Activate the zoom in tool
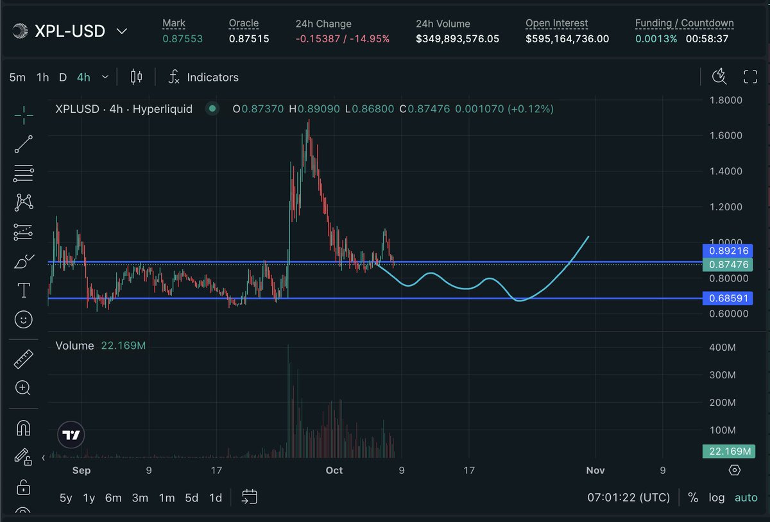This screenshot has height=522, width=770. (24, 388)
